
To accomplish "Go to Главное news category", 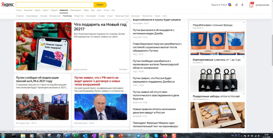I will point(20,16).
